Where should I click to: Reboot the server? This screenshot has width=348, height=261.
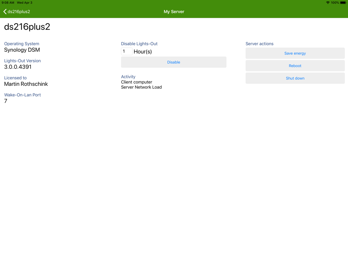(x=295, y=66)
